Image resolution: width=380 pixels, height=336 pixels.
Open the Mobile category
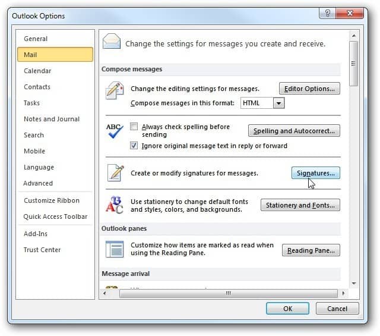click(x=55, y=151)
